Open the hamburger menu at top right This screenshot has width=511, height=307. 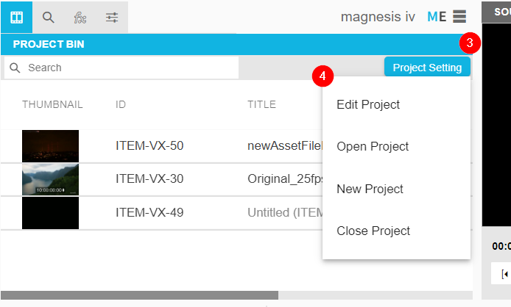pyautogui.click(x=460, y=17)
